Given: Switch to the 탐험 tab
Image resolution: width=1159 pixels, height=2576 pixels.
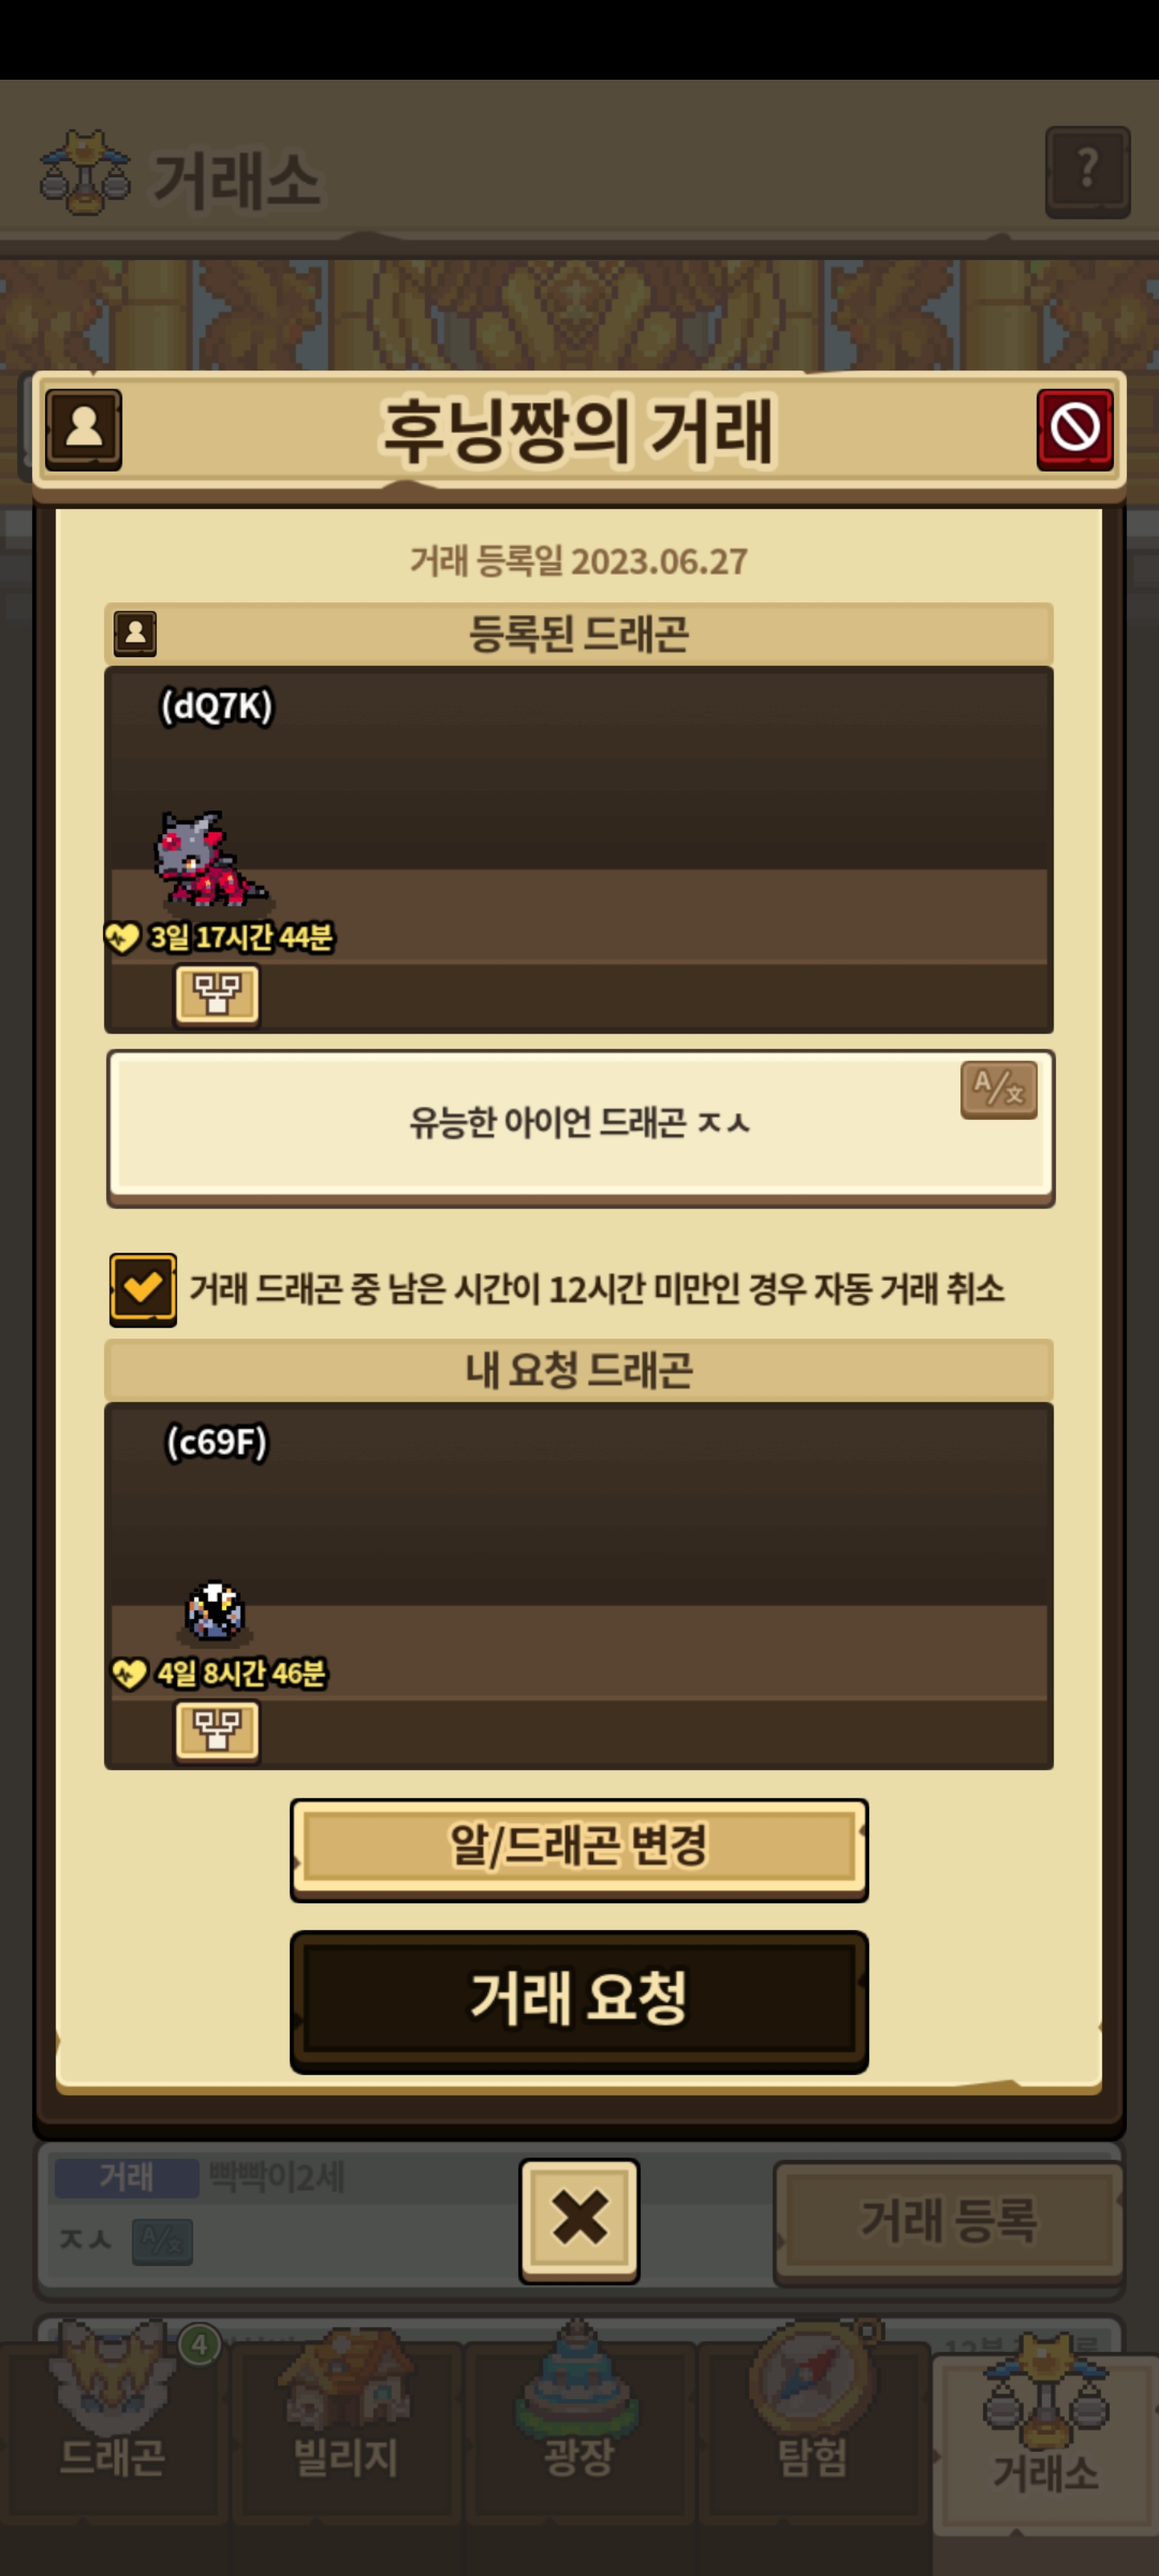Looking at the screenshot, I should (812, 2430).
